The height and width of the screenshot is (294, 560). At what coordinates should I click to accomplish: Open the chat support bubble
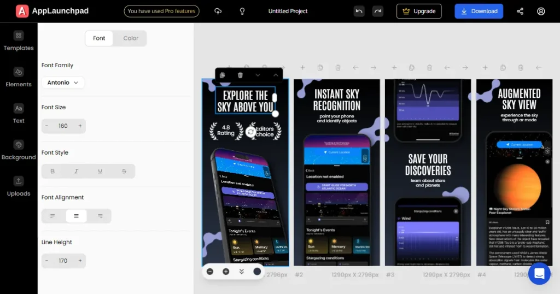pyautogui.click(x=539, y=274)
